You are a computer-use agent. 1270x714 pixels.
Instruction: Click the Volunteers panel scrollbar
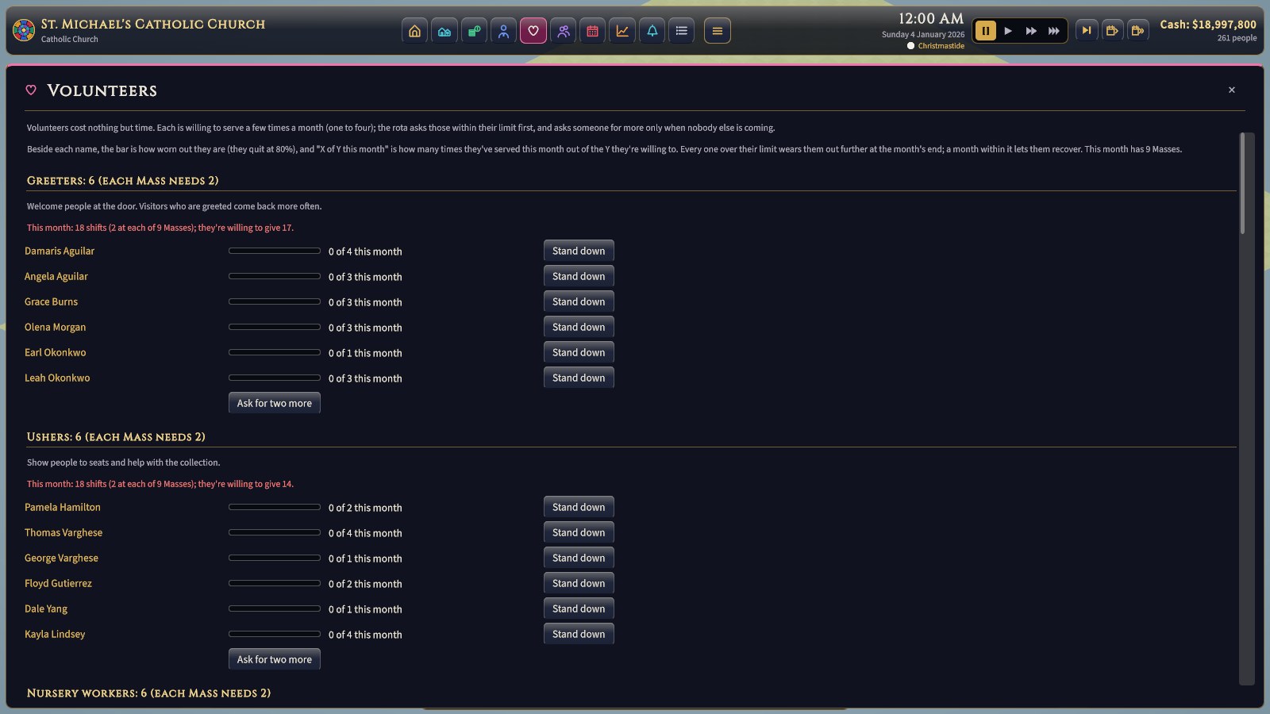pyautogui.click(x=1243, y=184)
